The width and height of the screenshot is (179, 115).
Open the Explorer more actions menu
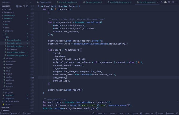click(x=27, y=2)
